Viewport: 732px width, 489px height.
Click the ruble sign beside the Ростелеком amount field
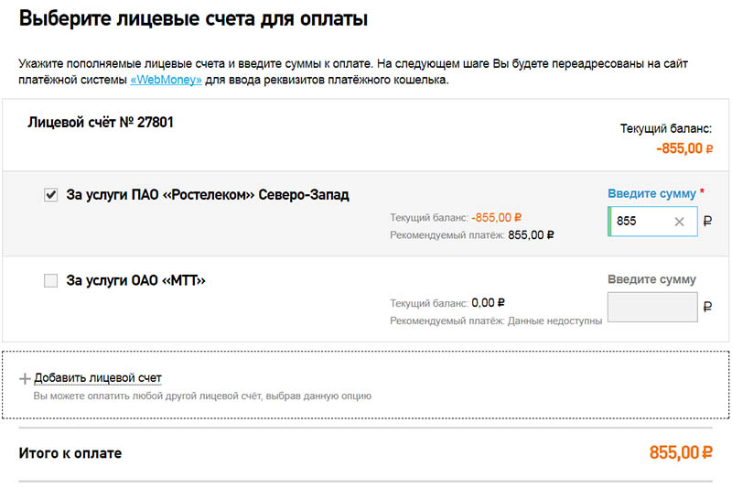(707, 221)
